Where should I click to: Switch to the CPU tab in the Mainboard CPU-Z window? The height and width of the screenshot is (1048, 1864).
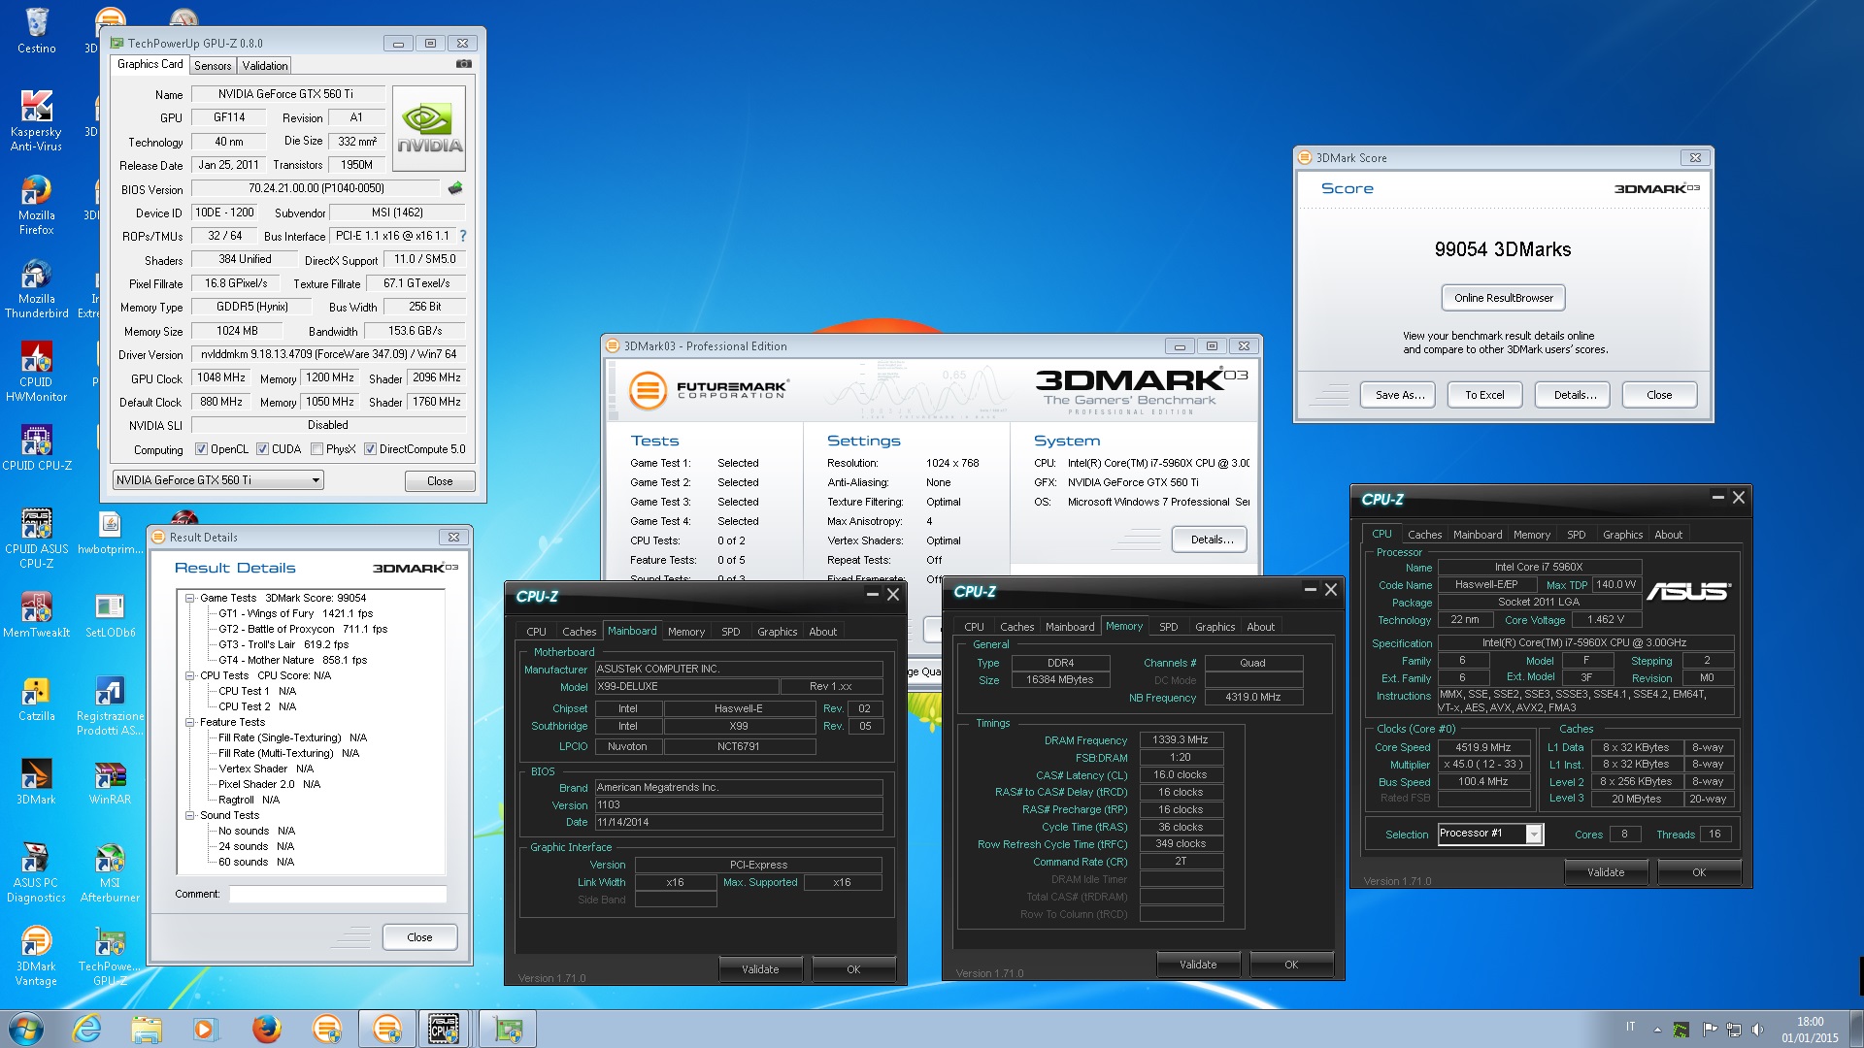pyautogui.click(x=536, y=632)
